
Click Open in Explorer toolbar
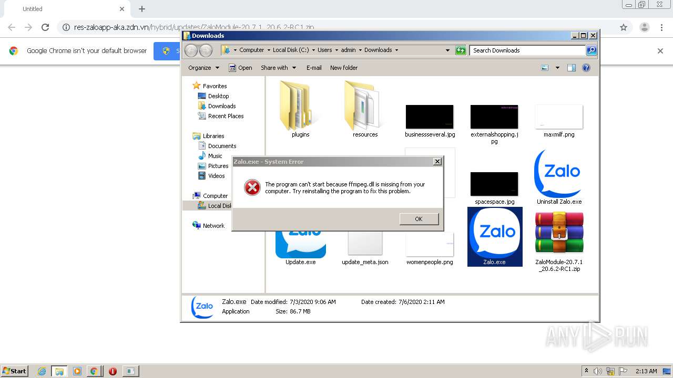click(x=240, y=68)
